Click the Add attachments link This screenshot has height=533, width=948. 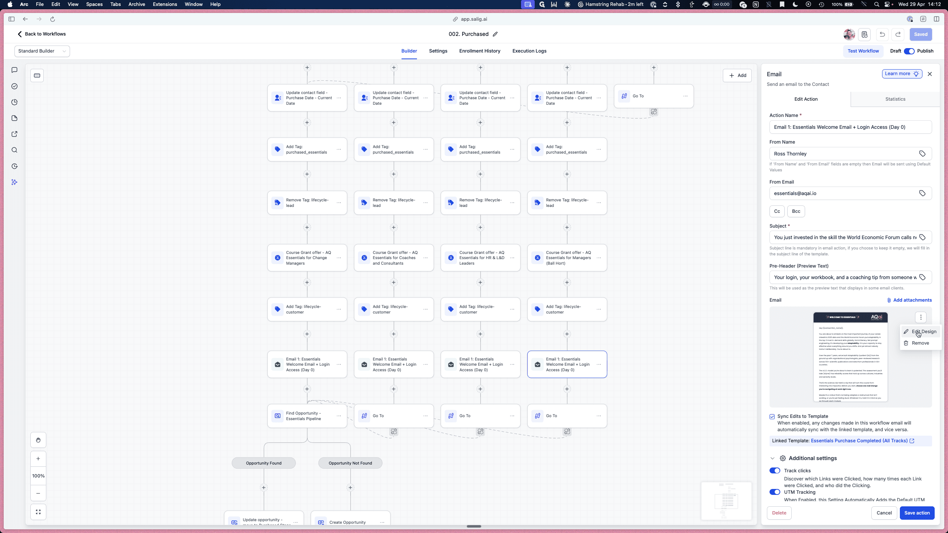pos(909,300)
